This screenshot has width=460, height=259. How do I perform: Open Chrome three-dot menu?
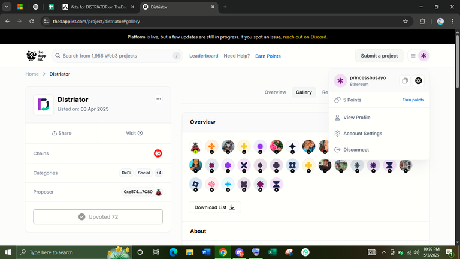tap(452, 21)
